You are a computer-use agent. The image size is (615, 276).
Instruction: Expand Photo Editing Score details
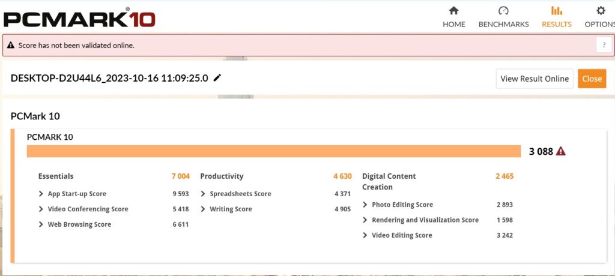(365, 205)
